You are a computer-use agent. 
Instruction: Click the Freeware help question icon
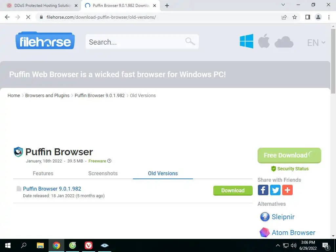coord(109,161)
